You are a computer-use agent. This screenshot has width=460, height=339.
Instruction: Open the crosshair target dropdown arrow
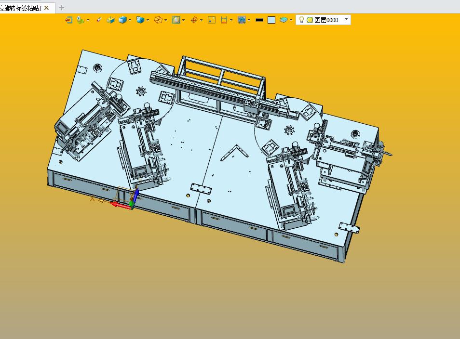pos(201,20)
